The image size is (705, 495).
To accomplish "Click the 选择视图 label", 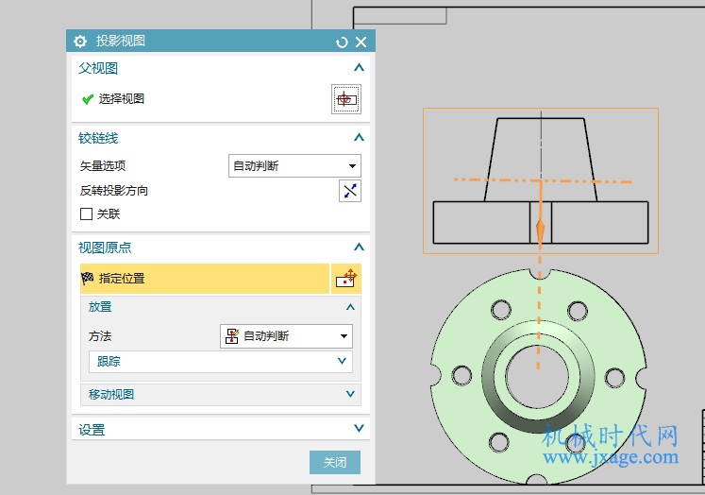I will (x=122, y=99).
